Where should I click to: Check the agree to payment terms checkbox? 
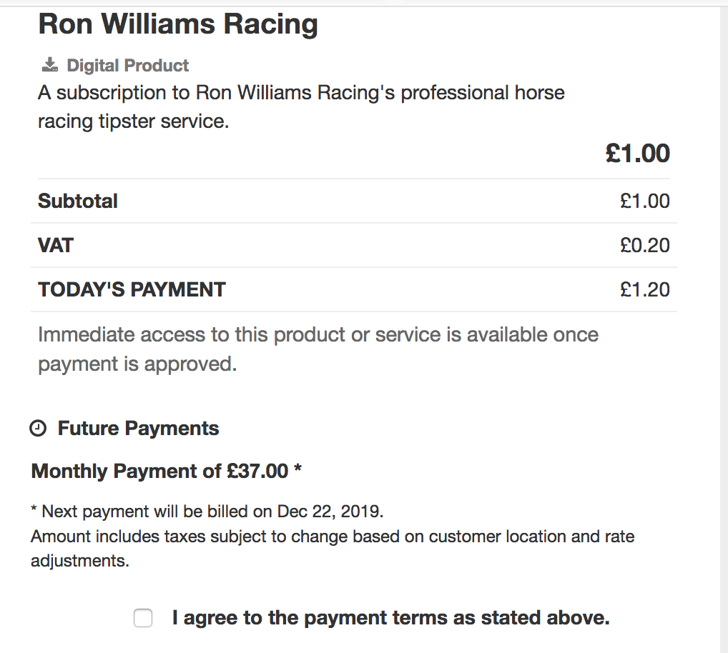pyautogui.click(x=143, y=618)
